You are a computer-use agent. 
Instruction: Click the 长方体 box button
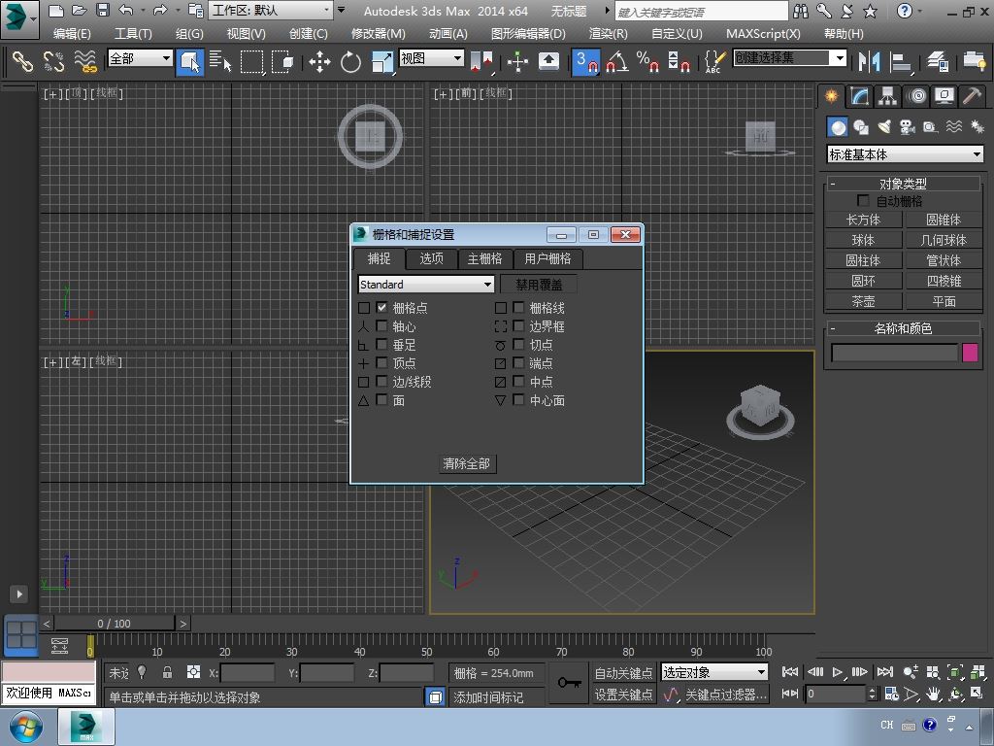coord(863,220)
